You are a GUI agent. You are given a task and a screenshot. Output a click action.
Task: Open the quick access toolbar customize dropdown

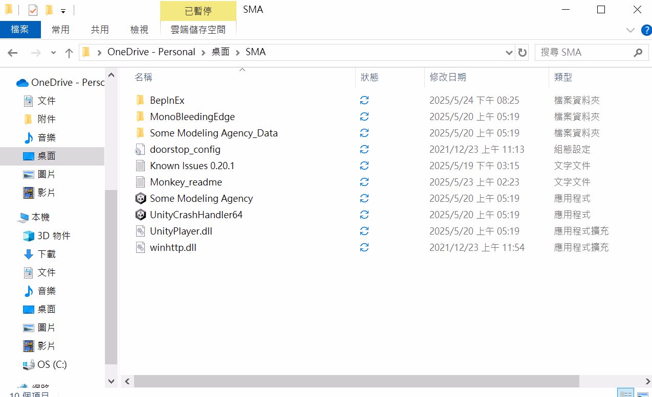tap(62, 10)
